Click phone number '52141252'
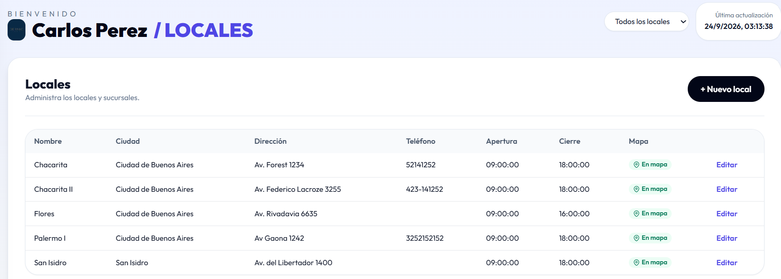 420,165
